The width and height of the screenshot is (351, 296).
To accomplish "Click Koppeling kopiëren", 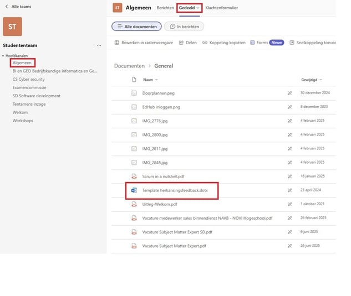I will [223, 43].
